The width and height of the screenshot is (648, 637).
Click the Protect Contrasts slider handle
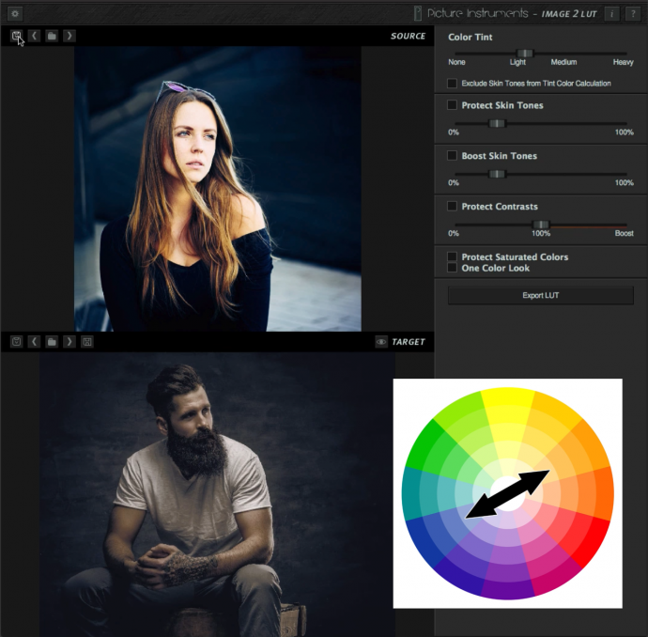[541, 225]
